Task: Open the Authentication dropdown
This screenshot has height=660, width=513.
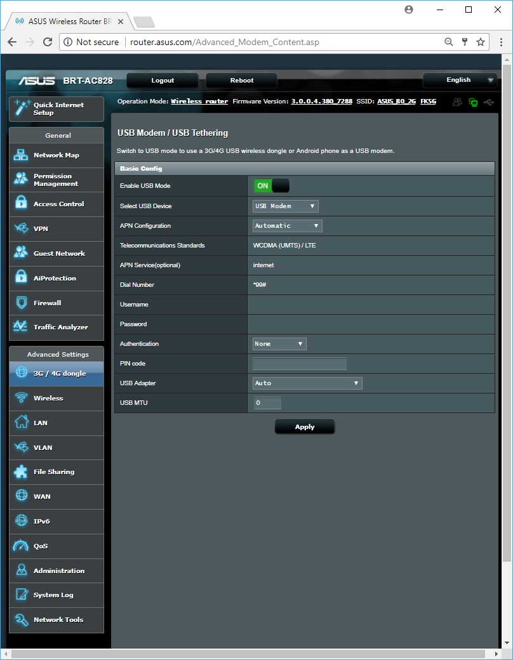Action: tap(279, 344)
